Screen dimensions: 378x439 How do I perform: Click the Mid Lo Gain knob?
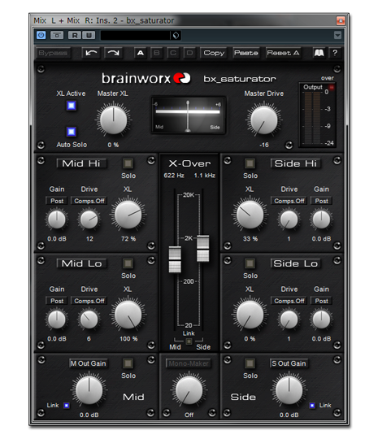click(x=57, y=319)
